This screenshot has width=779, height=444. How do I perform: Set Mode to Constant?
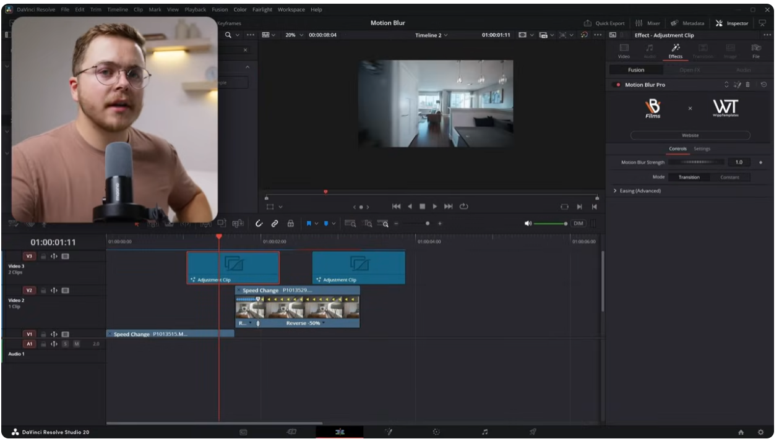(x=729, y=177)
